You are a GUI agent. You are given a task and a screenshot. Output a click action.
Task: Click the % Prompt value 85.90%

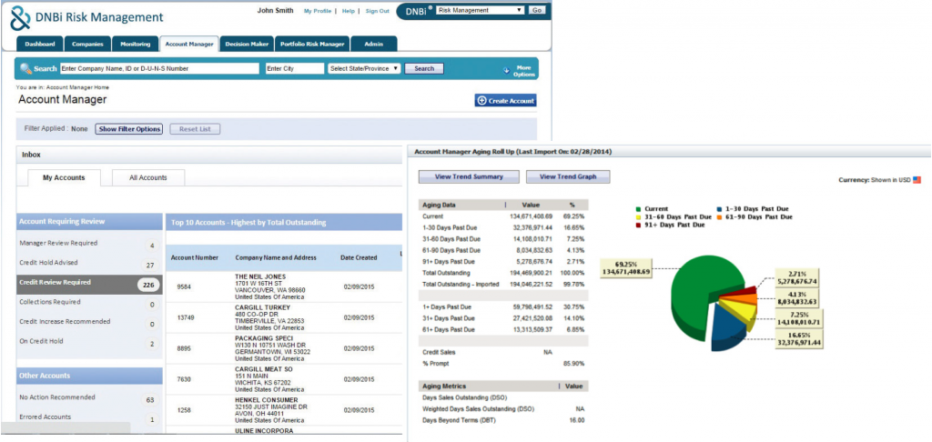point(573,364)
